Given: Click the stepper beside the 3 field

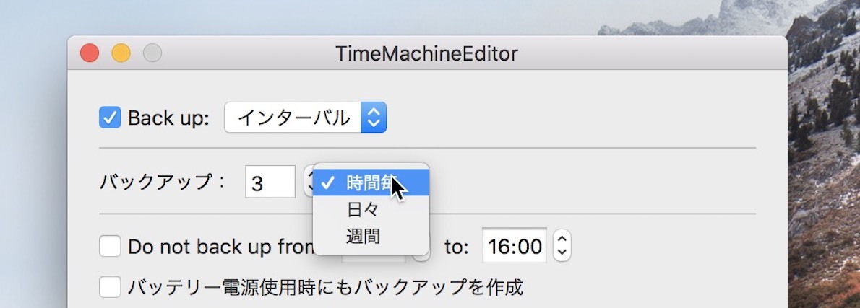Looking at the screenshot, I should (309, 182).
